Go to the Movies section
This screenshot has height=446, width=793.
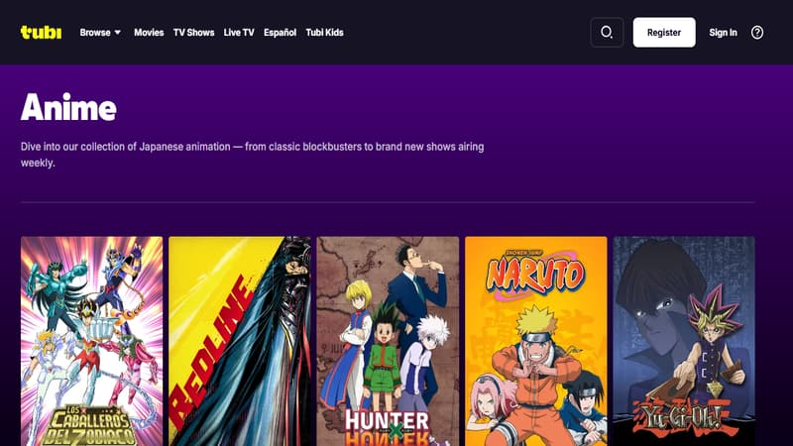click(149, 33)
